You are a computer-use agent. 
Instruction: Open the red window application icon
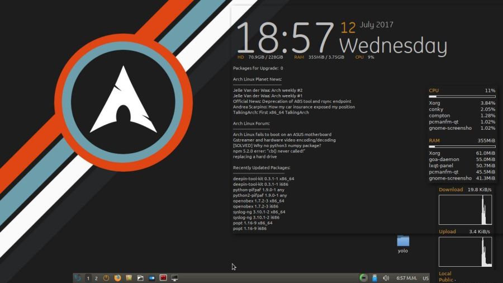click(163, 278)
